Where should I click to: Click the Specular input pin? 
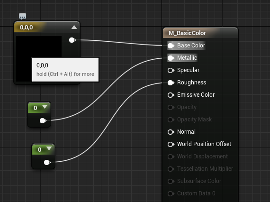coord(171,70)
